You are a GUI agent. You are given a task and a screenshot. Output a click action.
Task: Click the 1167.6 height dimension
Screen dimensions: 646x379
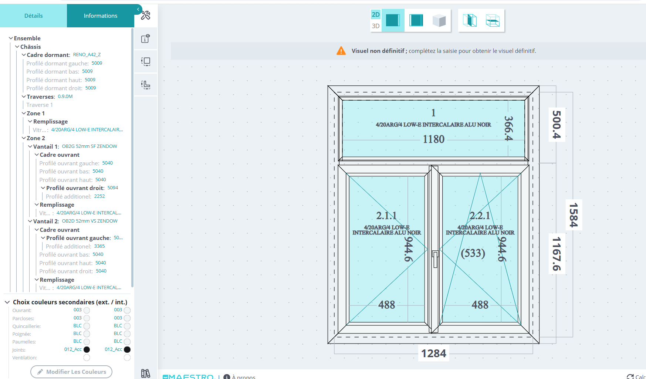[557, 254]
